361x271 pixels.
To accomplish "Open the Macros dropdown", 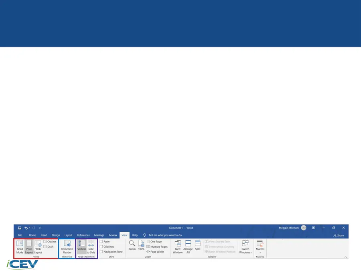I will (x=260, y=247).
